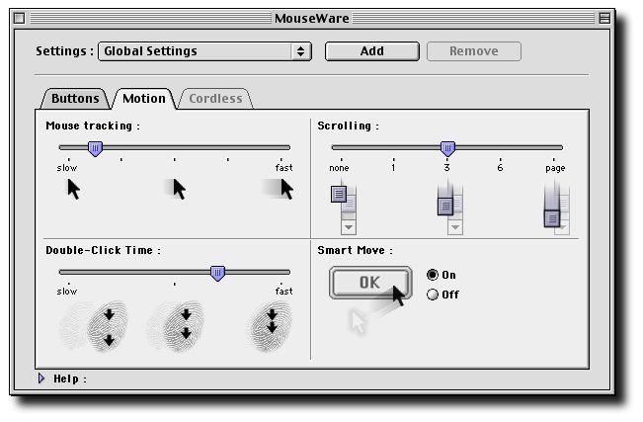This screenshot has height=422, width=643.
Task: Click the 'fast' label under Double-Click Time
Action: tap(283, 291)
